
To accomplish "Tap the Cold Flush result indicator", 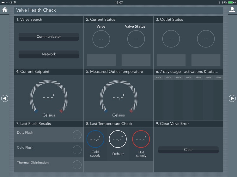I will point(77,150).
